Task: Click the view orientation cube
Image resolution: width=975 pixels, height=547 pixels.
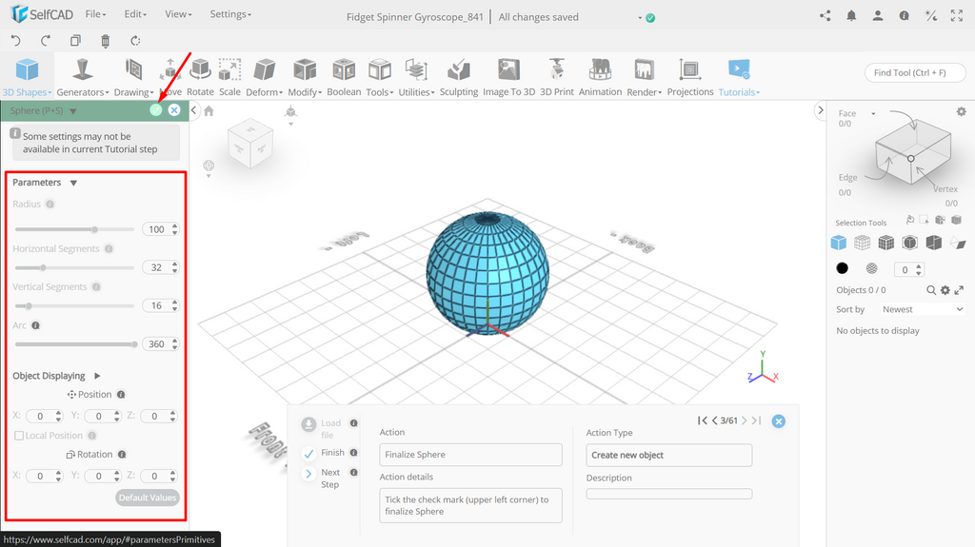Action: 250,144
